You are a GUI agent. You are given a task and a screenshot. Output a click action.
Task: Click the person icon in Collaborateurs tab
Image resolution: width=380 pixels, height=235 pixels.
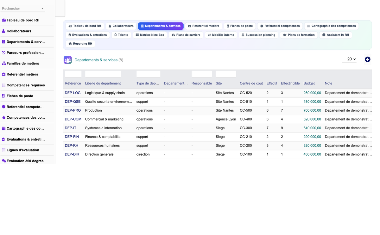[110, 26]
